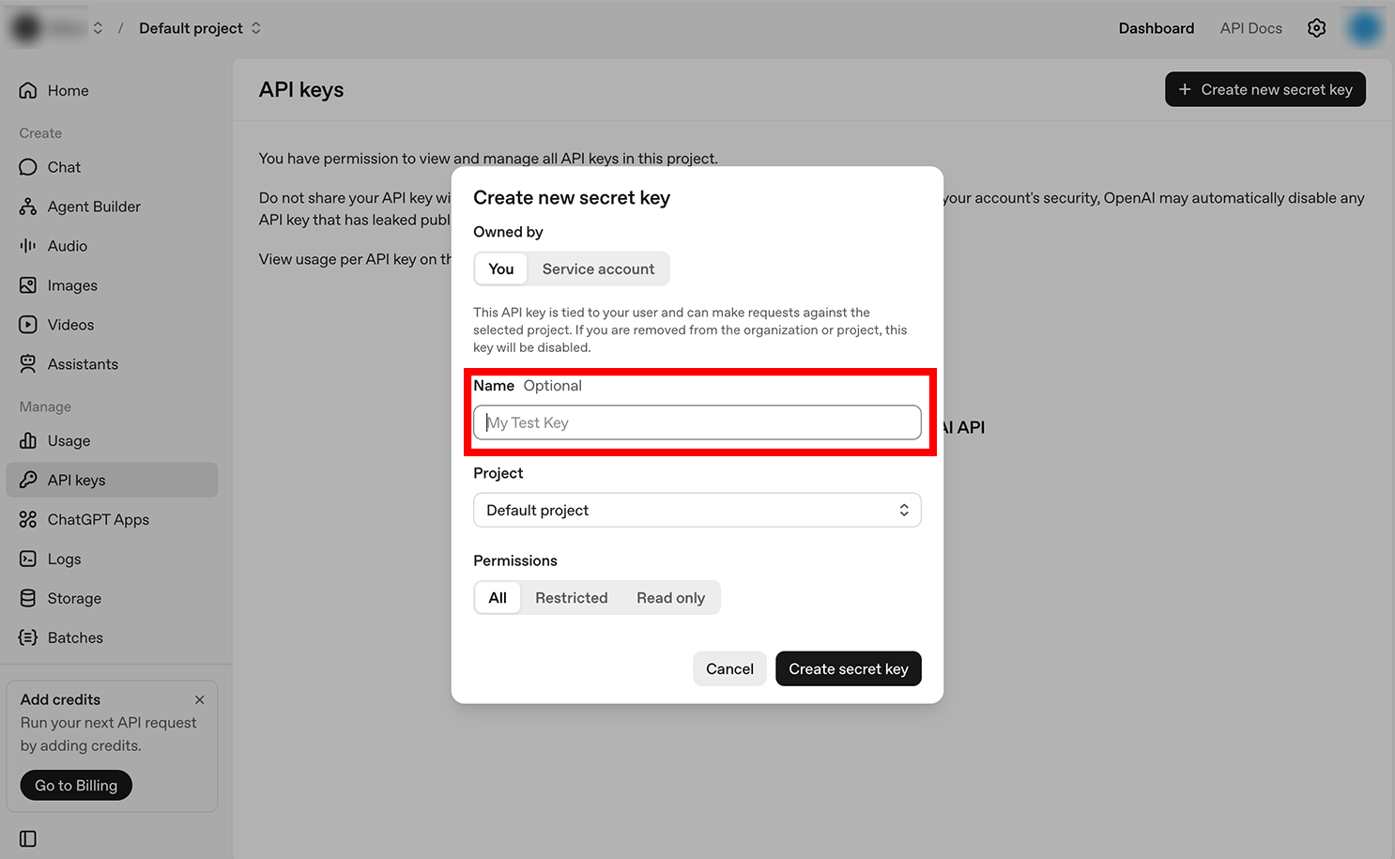Click the Storage database icon
This screenshot has width=1395, height=859.
(28, 599)
